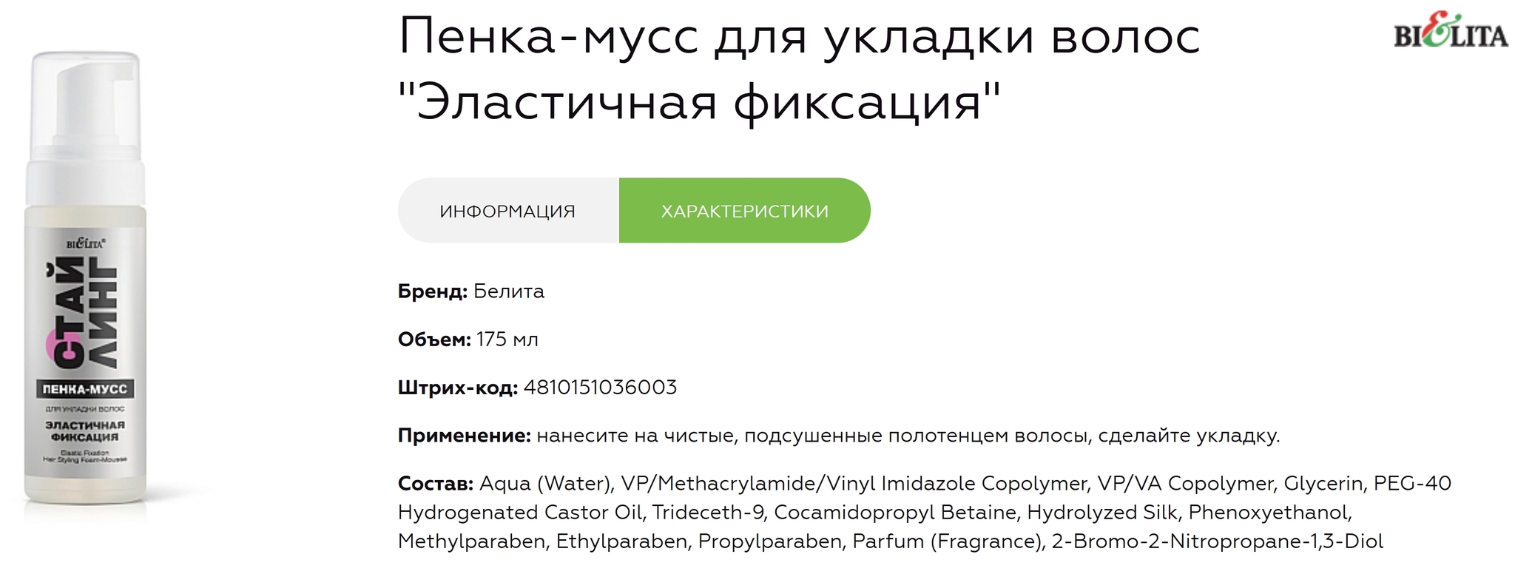Select the ХАРАКТЕРИСТИКИ tab
The width and height of the screenshot is (1515, 574).
(744, 211)
